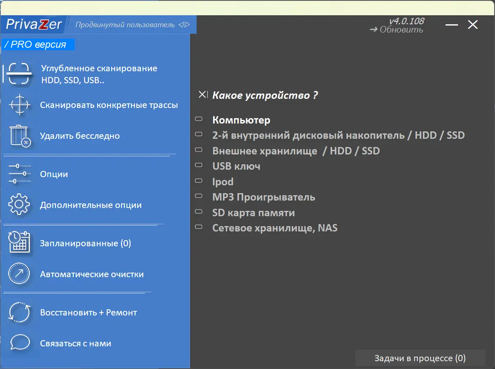Open Запланированные (0) menu item
This screenshot has height=369, width=495.
(85, 243)
